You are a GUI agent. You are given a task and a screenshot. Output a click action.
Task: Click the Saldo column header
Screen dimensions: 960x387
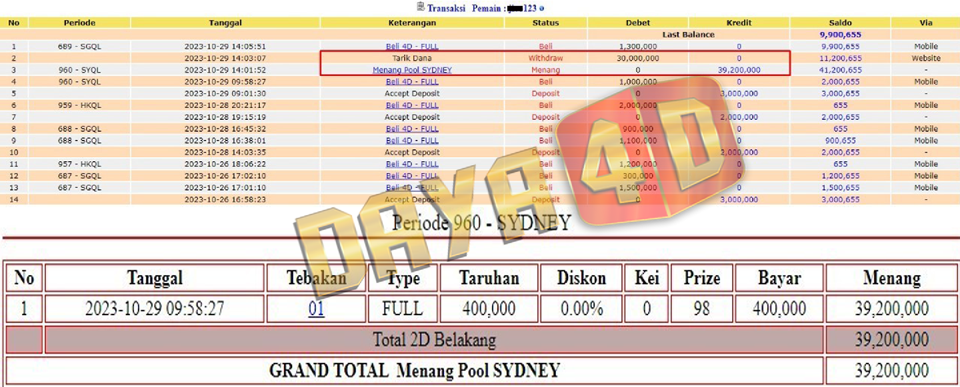click(839, 23)
